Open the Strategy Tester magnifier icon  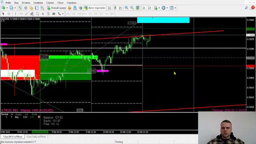[42, 8]
